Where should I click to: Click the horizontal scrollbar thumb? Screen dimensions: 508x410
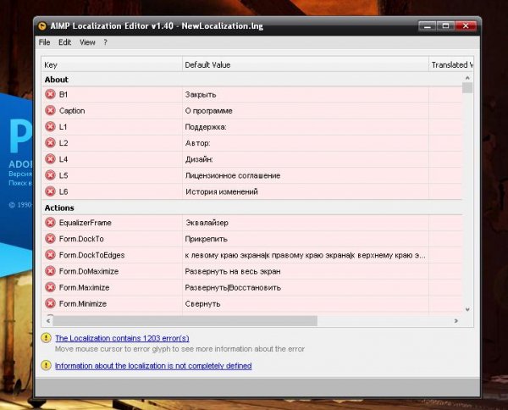(x=185, y=320)
